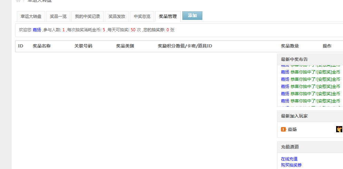Click the ID column header

coord(21,46)
